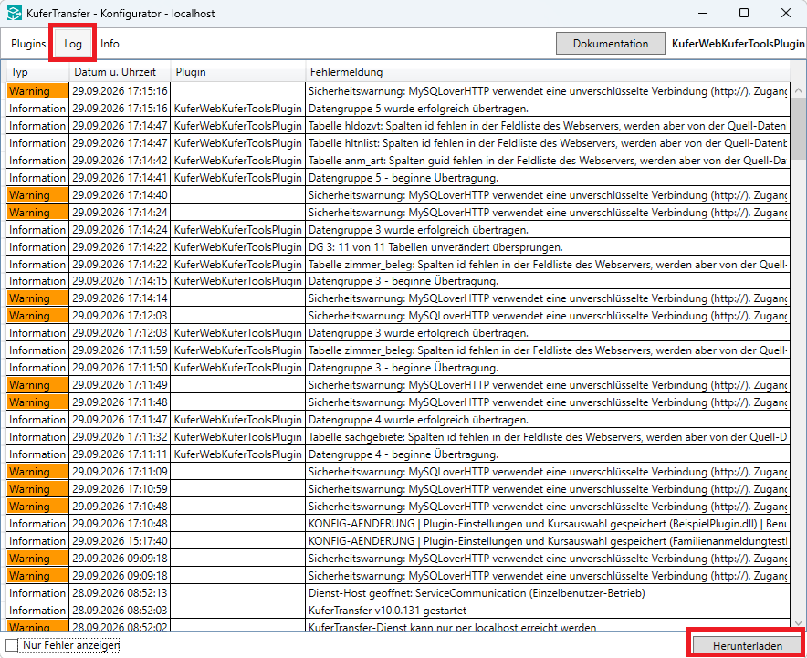Select the Warning cell at 29.09.2026 17:15:16
The width and height of the screenshot is (807, 658).
click(x=37, y=91)
